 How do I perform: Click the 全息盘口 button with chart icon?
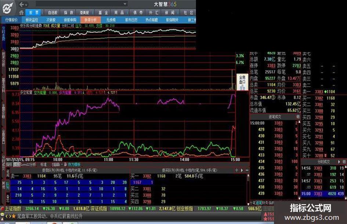pos(242,82)
